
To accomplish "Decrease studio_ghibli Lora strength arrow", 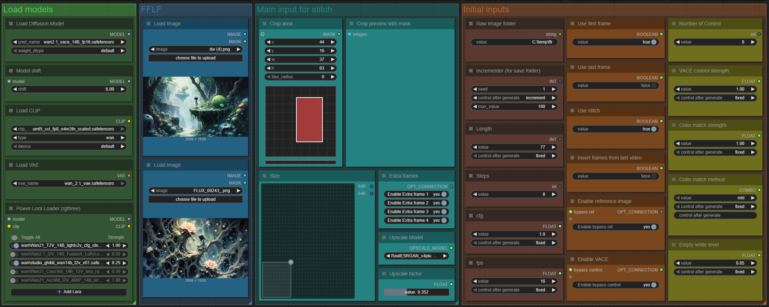I will 108,263.
